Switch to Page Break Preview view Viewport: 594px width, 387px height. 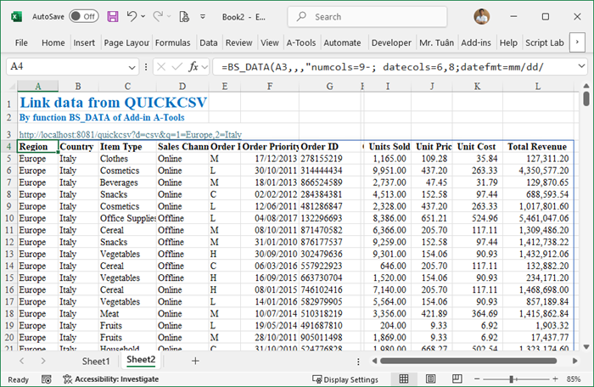coord(457,379)
